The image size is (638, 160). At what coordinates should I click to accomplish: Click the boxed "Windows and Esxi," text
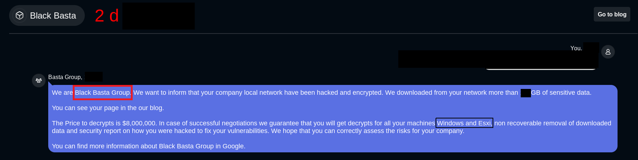464,123
